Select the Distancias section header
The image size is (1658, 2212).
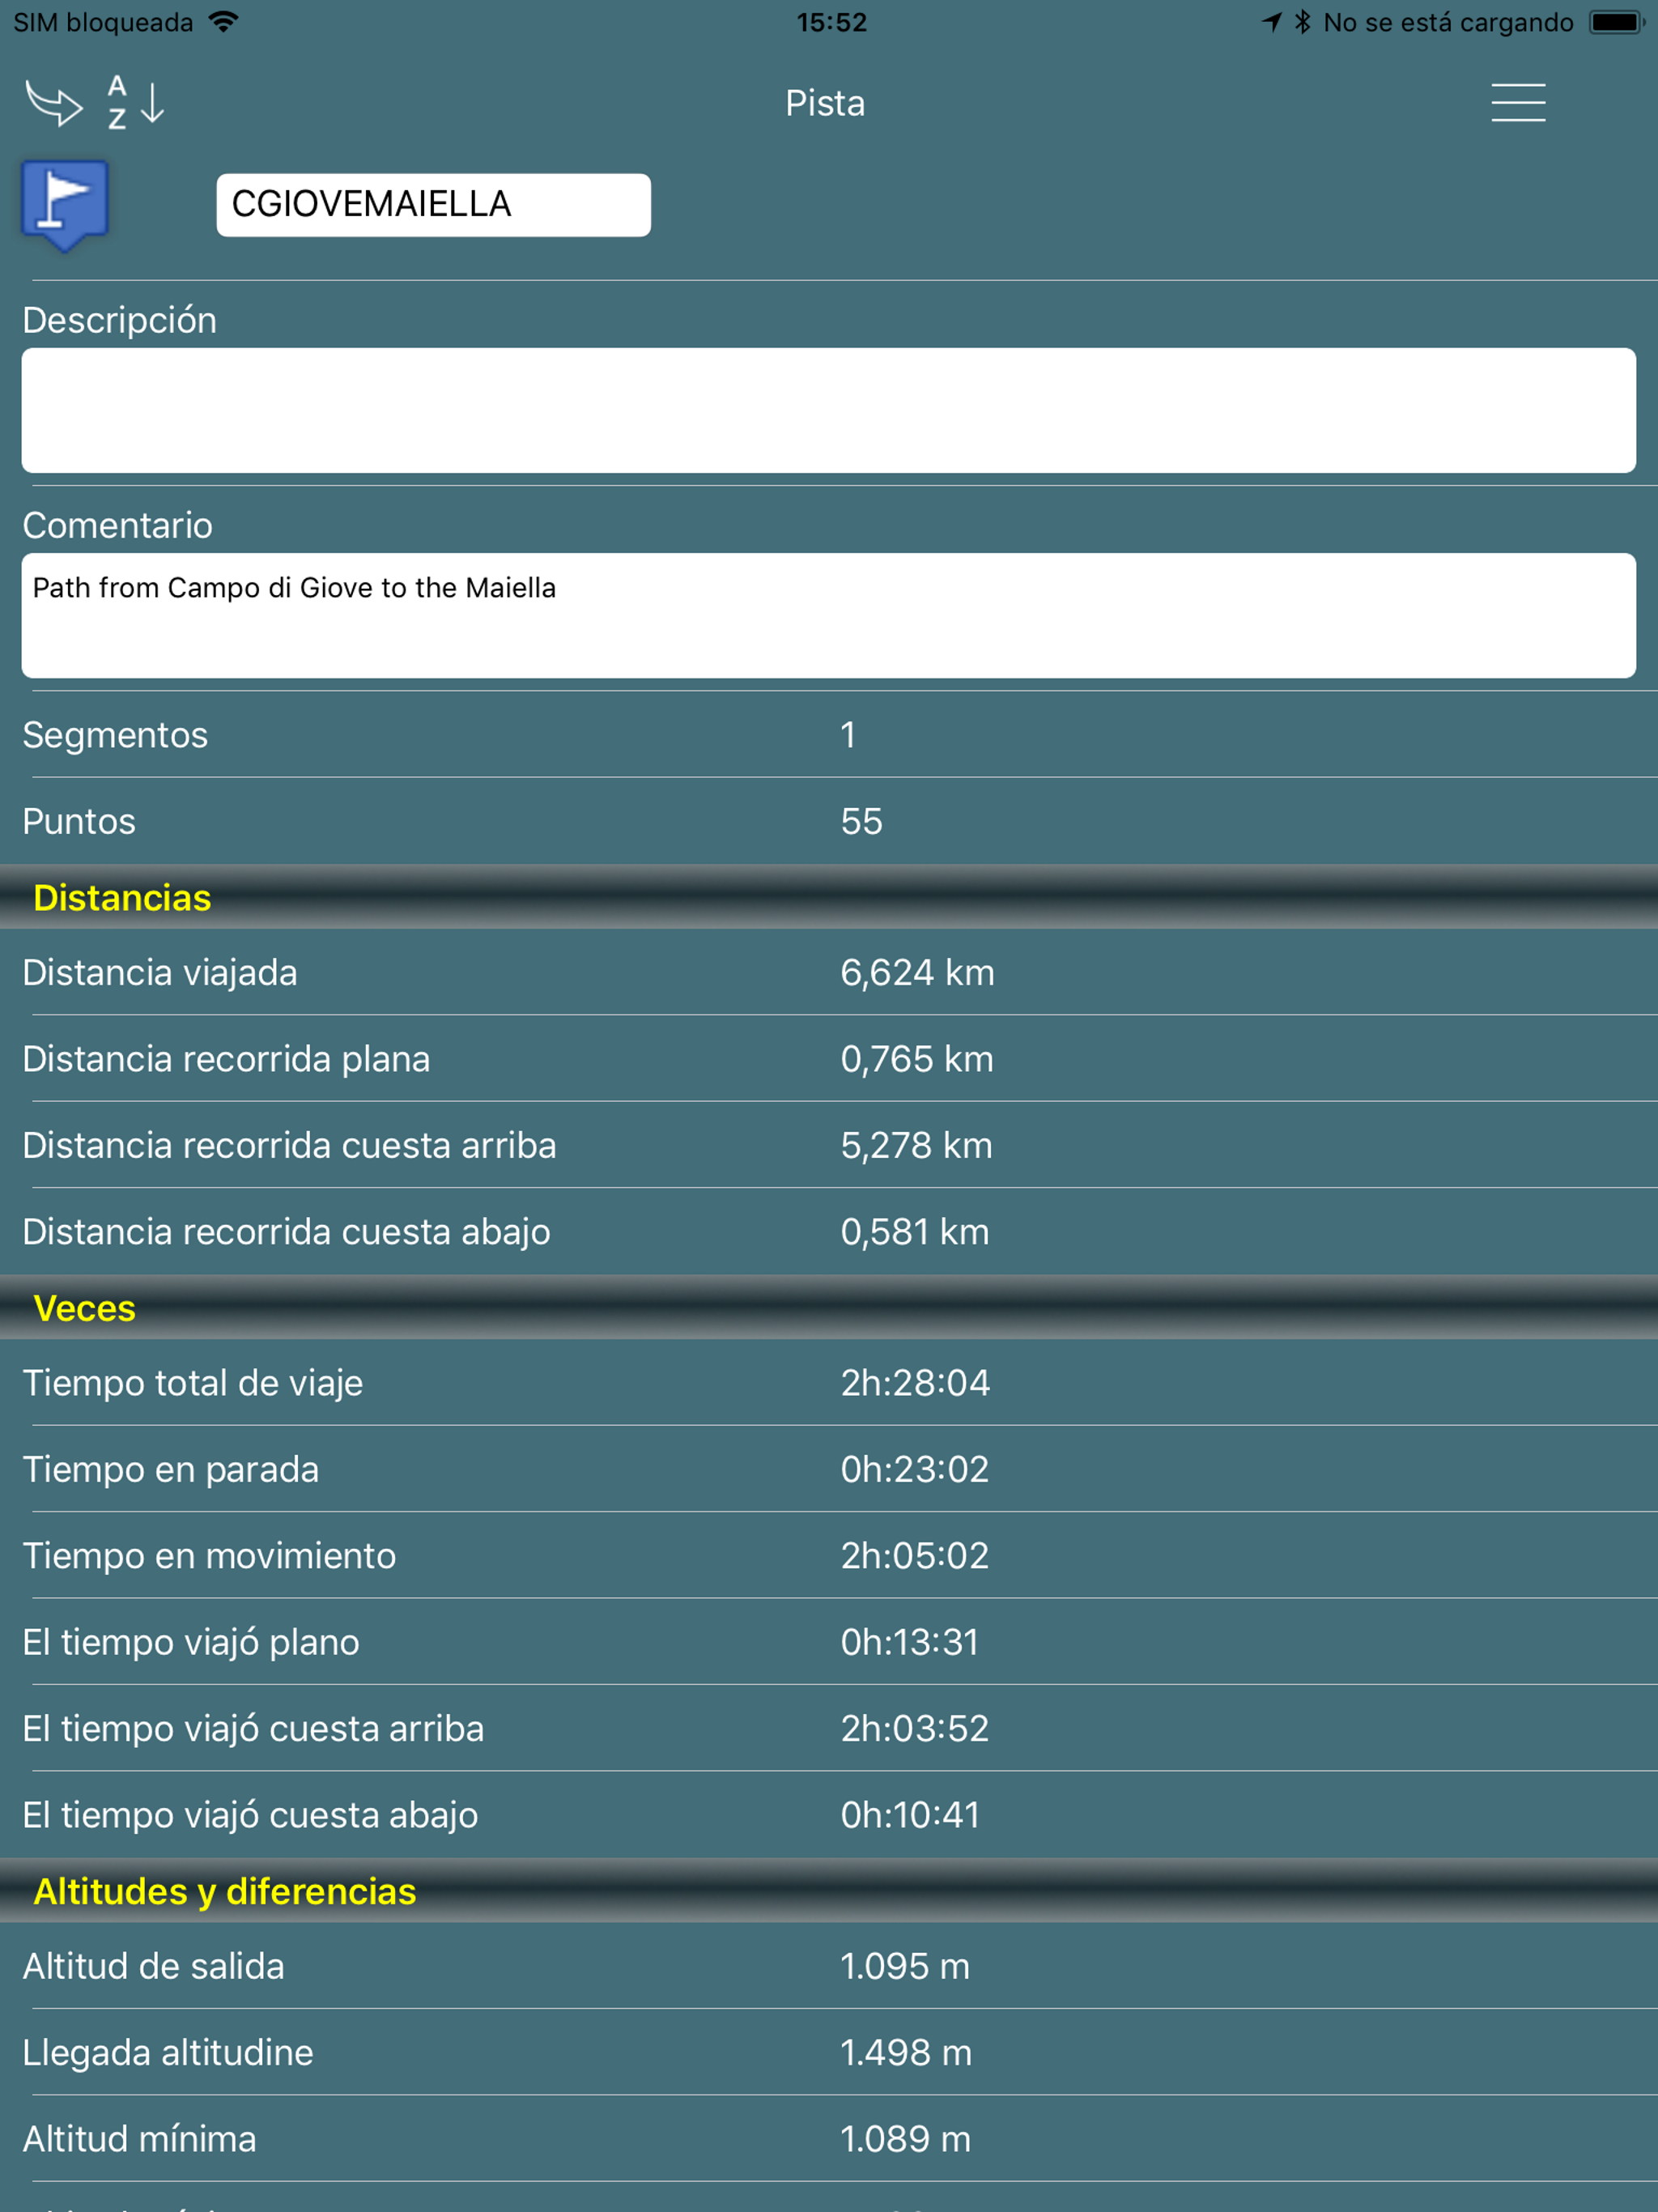coord(122,898)
